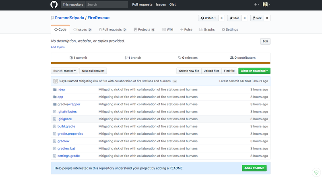Click the Add a README button

pos(254,168)
